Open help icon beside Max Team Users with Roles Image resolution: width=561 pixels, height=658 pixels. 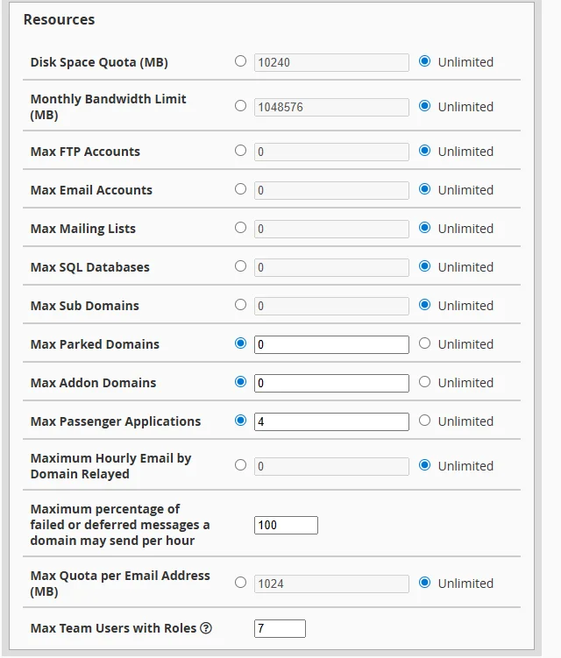pos(206,628)
